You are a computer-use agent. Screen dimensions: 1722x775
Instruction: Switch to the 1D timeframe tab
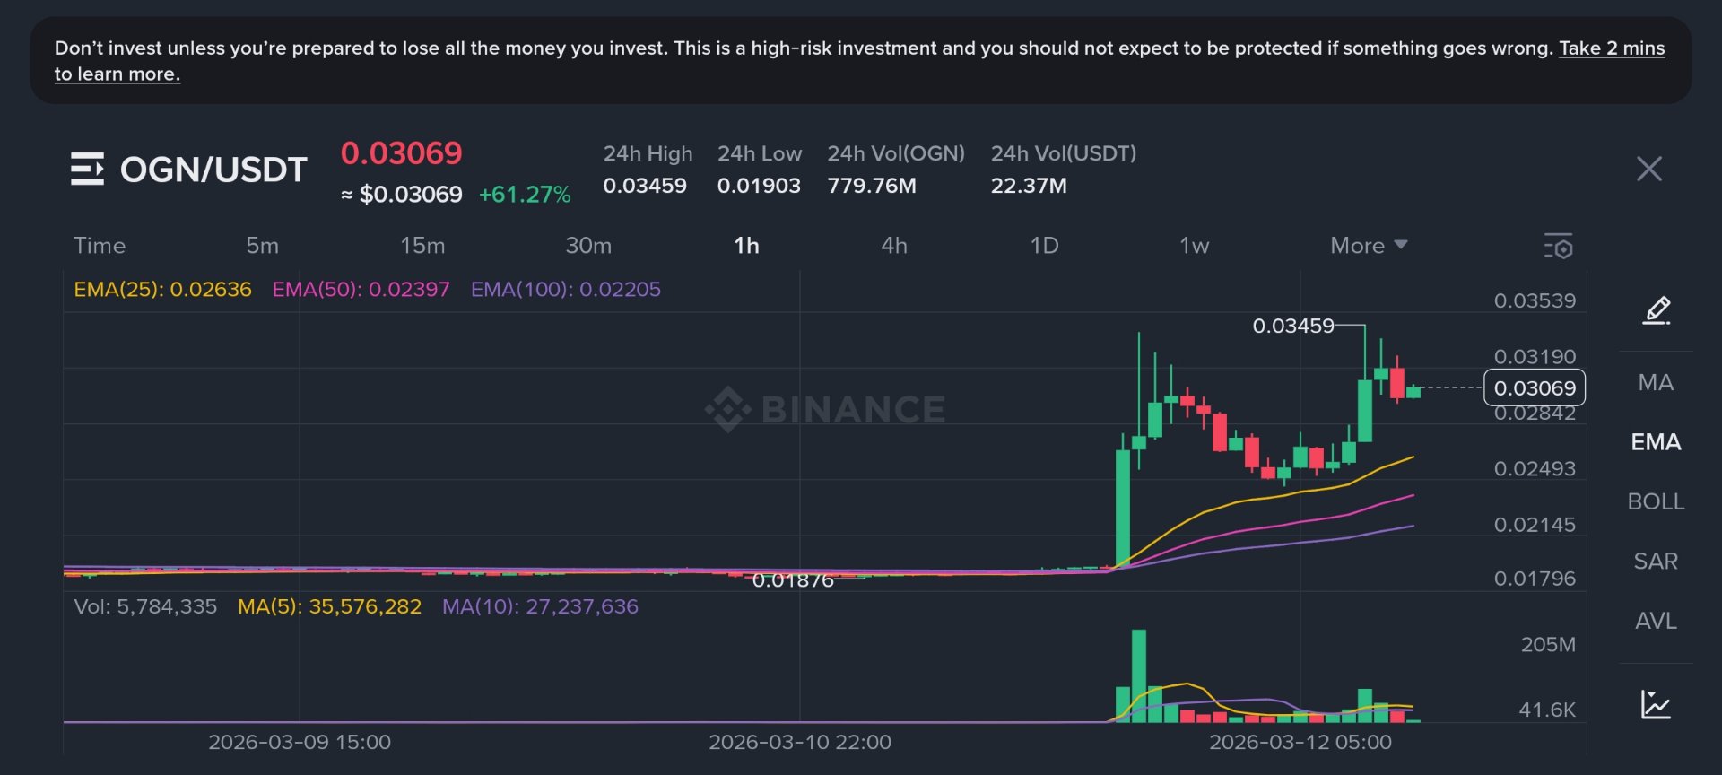(1045, 245)
